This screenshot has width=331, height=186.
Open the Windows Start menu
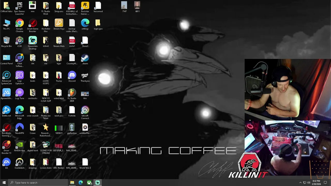click(x=4, y=183)
